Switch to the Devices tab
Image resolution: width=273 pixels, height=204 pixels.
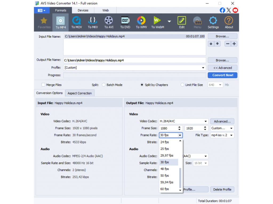(83, 10)
